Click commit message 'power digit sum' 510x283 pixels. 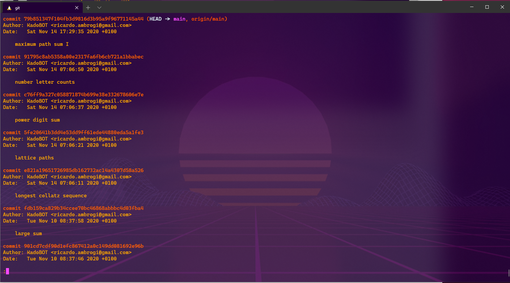click(x=38, y=120)
